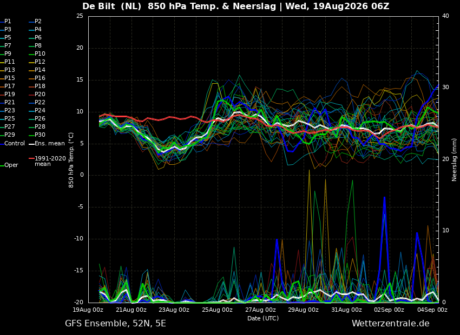Click the P5 legend label
The height and width of the screenshot is (335, 460).
(6, 38)
